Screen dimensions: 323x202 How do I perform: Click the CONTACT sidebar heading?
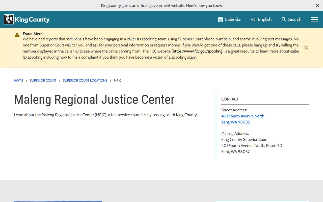pos(230,99)
